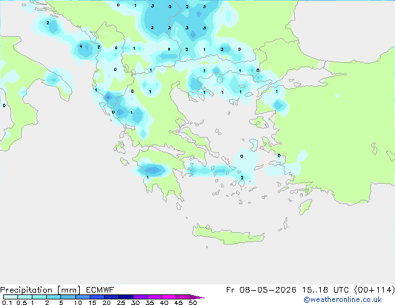Click the '0.5' legend scale label
The height and width of the screenshot is (305, 395).
22,303
